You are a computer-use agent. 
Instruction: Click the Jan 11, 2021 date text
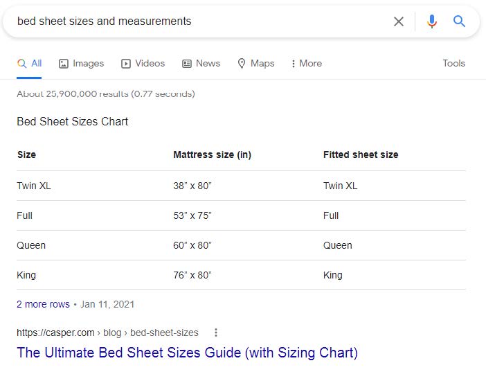tap(107, 304)
